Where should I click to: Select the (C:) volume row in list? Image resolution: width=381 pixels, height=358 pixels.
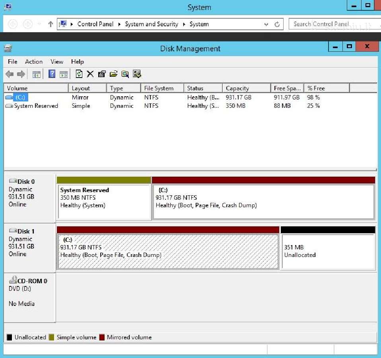(x=190, y=97)
